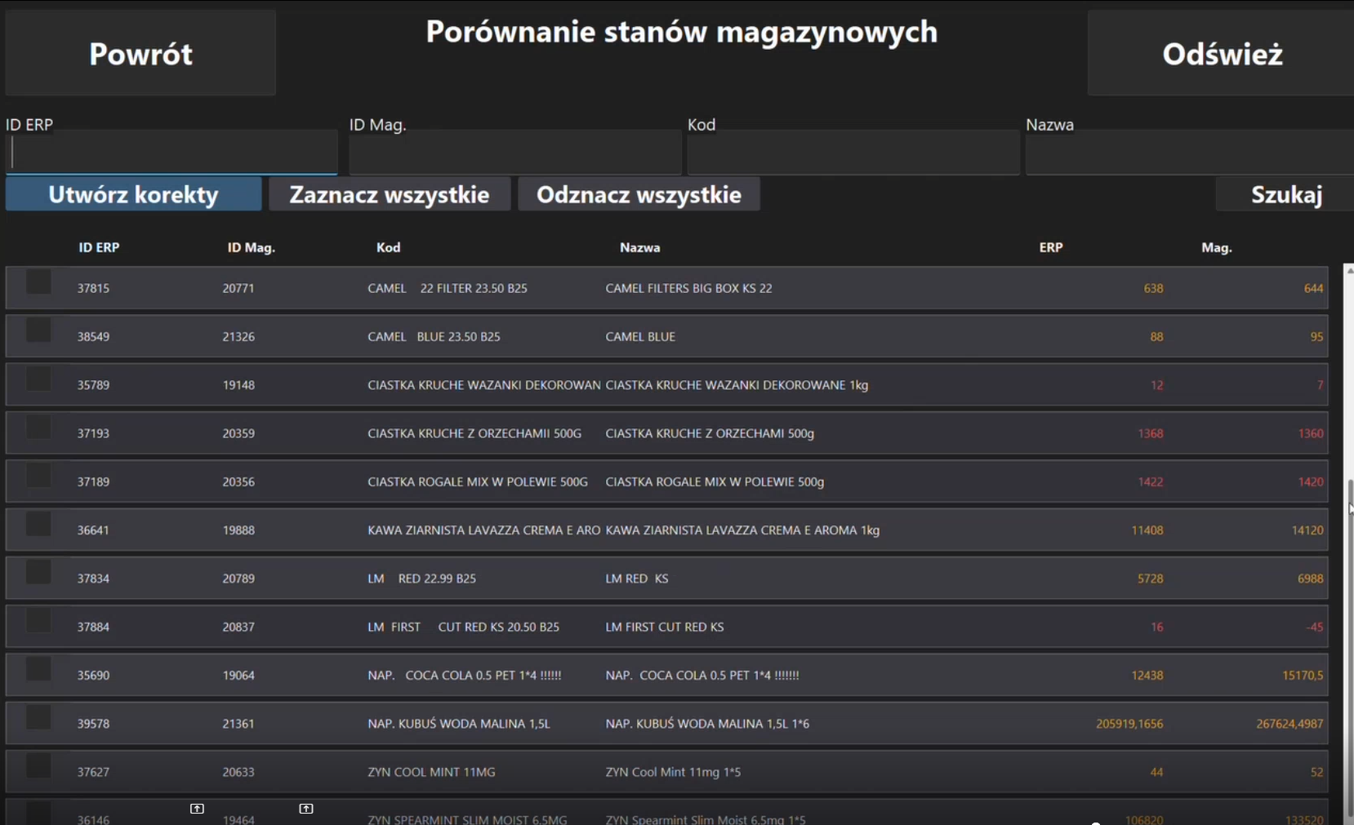Image resolution: width=1354 pixels, height=825 pixels.
Task: Click Kod cell ZYN COOL MINT 11MG
Action: click(431, 772)
